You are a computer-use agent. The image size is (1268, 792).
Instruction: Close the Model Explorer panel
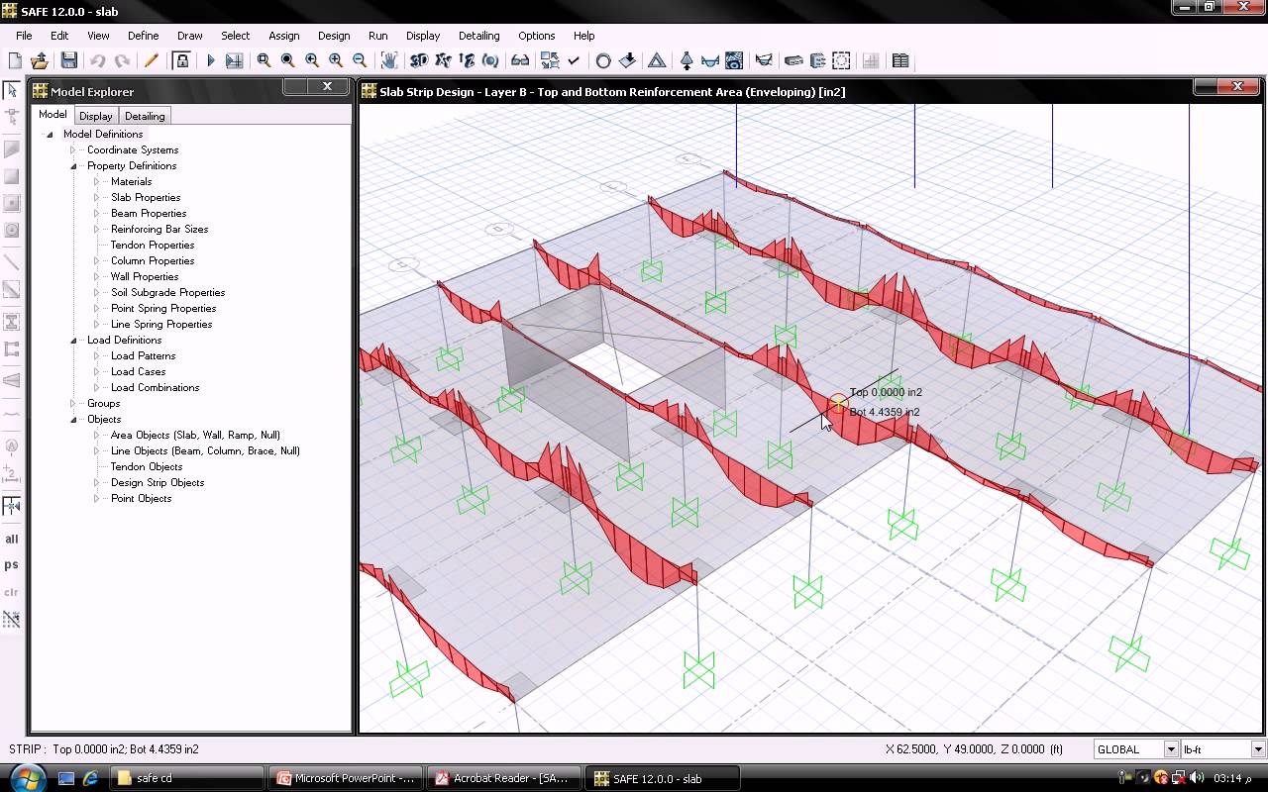(327, 87)
